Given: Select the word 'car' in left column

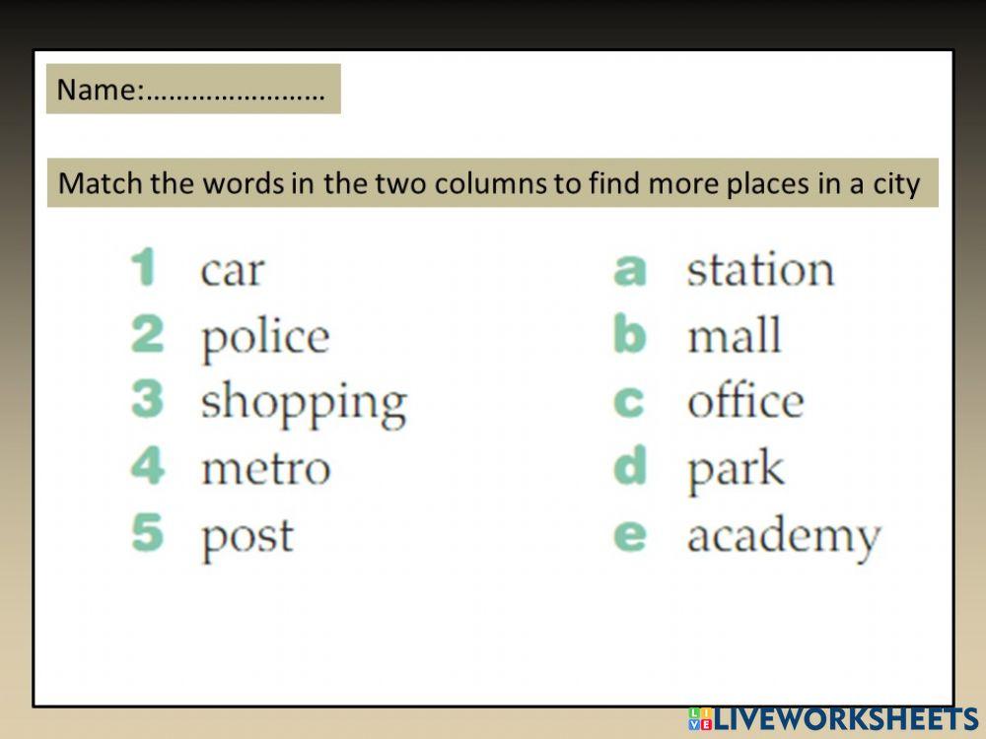Looking at the screenshot, I should pos(232,270).
